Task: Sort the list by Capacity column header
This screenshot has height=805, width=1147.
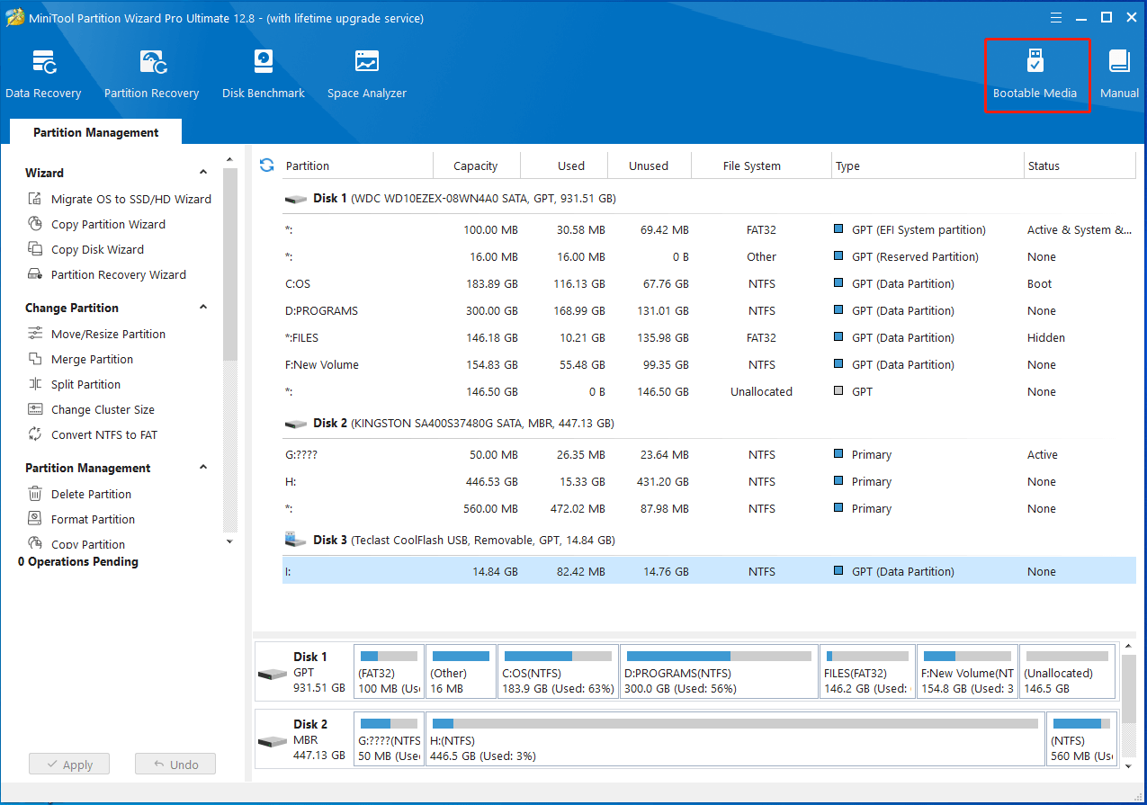Action: click(476, 165)
